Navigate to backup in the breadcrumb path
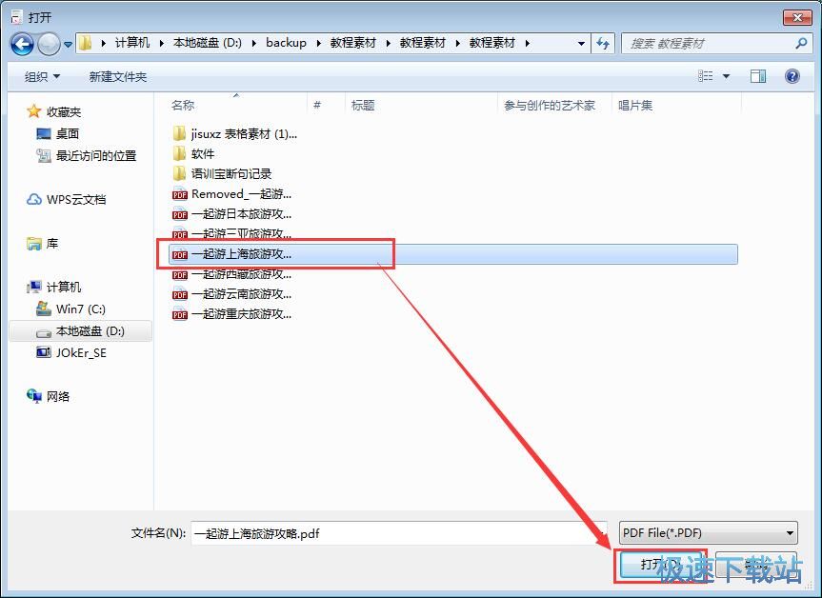The height and width of the screenshot is (598, 822). point(286,42)
